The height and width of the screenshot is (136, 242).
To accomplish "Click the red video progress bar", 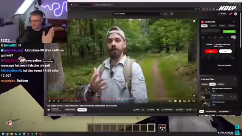I will click(82, 99).
